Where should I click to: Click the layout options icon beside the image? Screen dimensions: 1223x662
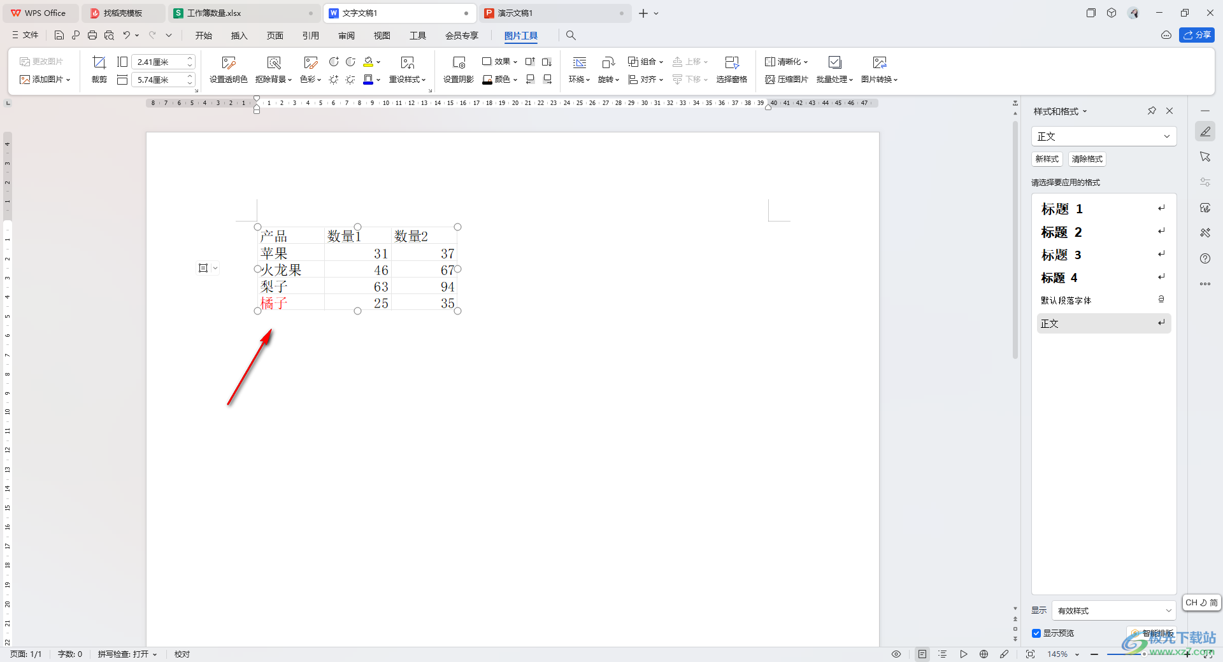[x=203, y=268]
